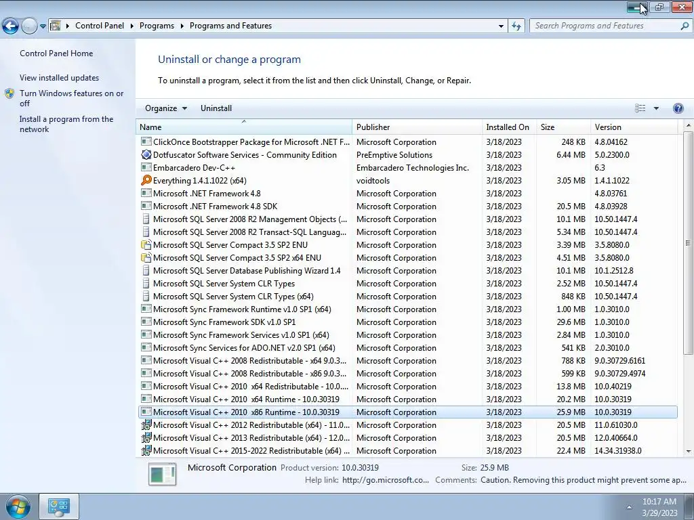694x520 pixels.
Task: Select .NET Framework 4.8 SDK icon
Action: [146, 206]
